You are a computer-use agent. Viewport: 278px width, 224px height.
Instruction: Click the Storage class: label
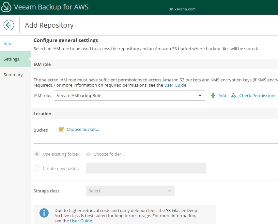click(x=47, y=191)
